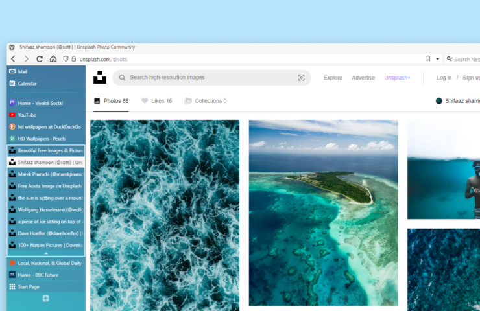Image resolution: width=480 pixels, height=311 pixels.
Task: Switch to Marek Piwnicki tab
Action: pos(46,174)
